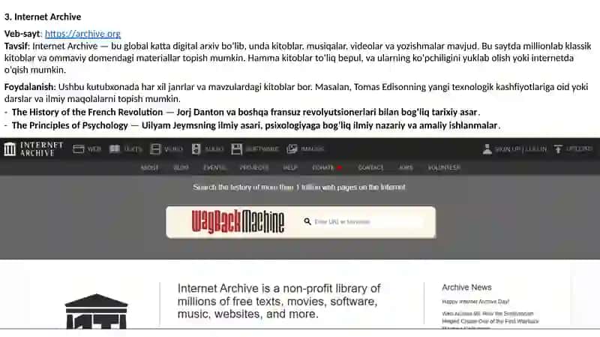
Task: Click the Upload arrow icon
Action: pyautogui.click(x=558, y=149)
